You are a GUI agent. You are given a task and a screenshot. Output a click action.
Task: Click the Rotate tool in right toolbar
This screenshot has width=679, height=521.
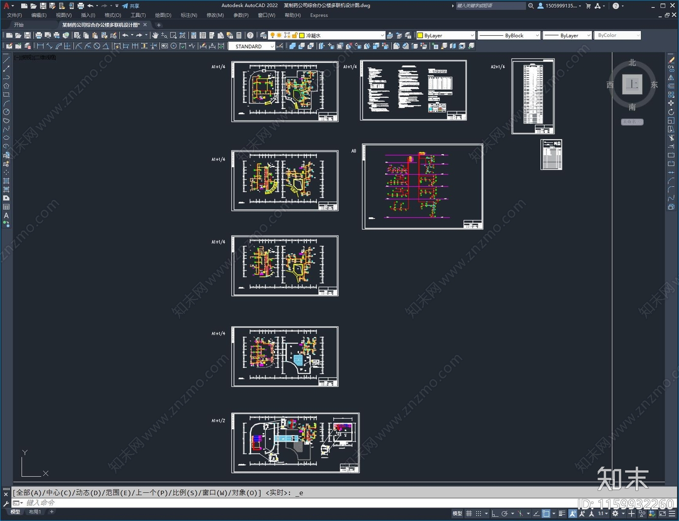click(671, 112)
